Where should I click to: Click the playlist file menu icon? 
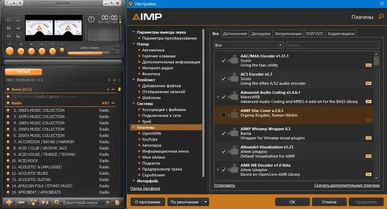118,203
